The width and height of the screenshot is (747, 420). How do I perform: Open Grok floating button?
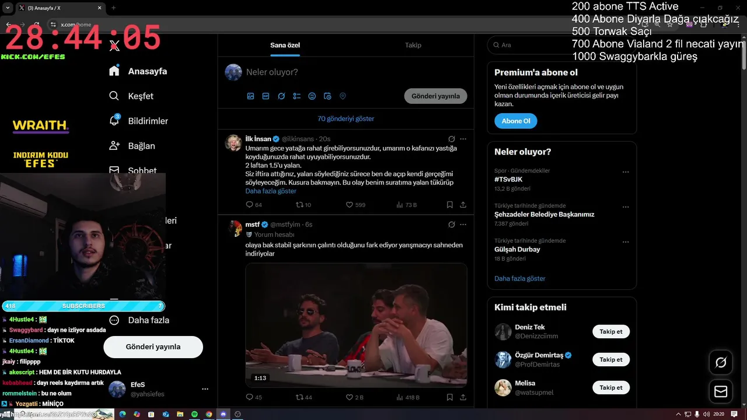(721, 363)
